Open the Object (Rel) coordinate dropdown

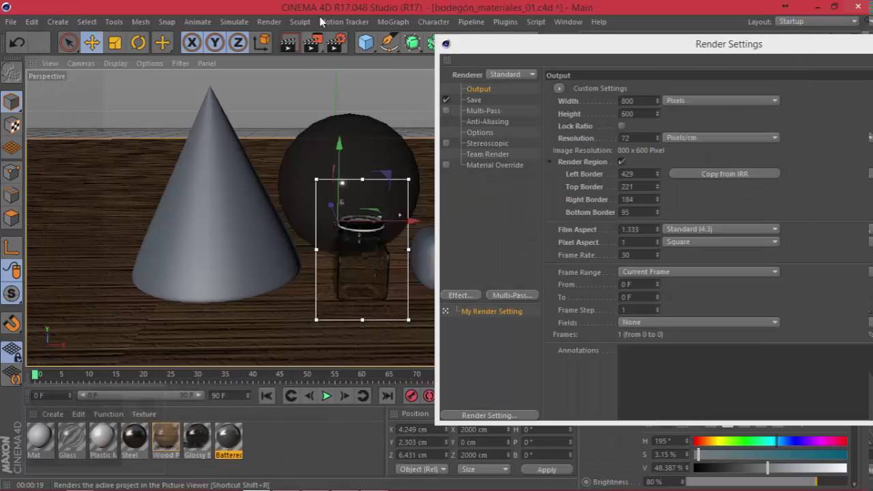tap(422, 469)
